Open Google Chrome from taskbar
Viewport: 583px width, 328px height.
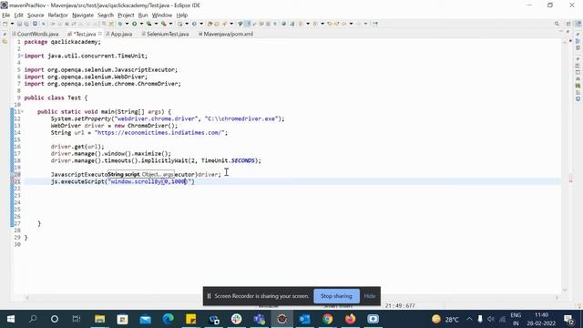tap(328, 319)
